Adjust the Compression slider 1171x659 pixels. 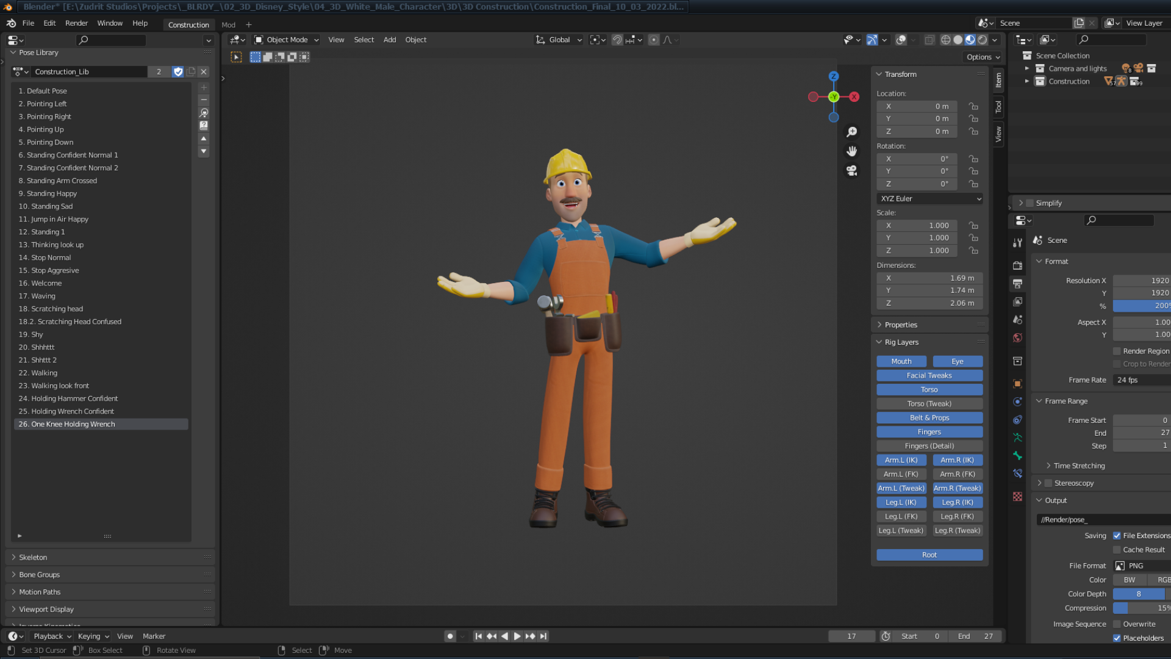[x=1141, y=608]
